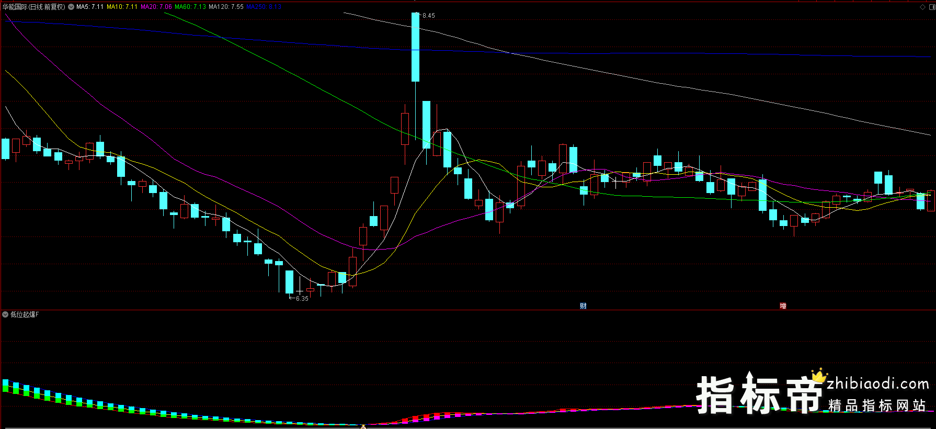Click the 8.45 high price label

click(428, 16)
